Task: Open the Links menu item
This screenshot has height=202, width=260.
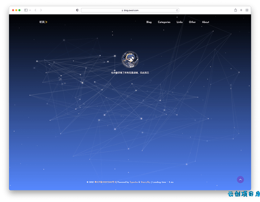Action: click(180, 22)
